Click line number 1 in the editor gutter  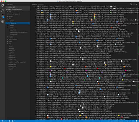[34, 7]
